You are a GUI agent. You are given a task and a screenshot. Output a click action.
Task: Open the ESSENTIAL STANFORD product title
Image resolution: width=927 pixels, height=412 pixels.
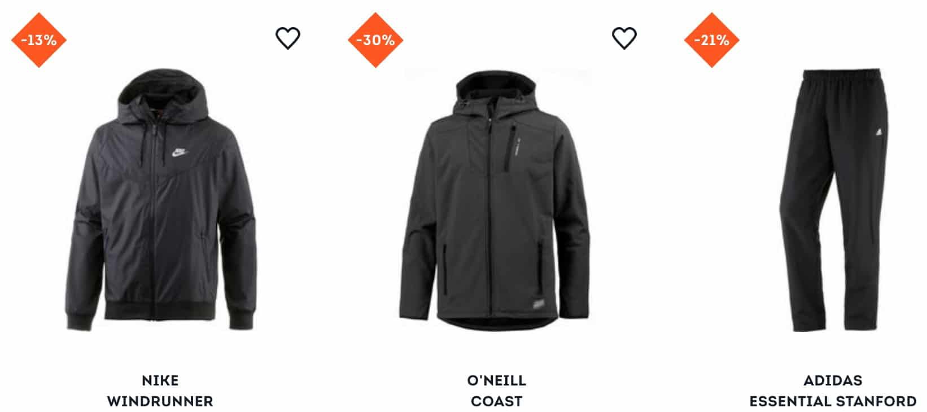[x=833, y=402]
